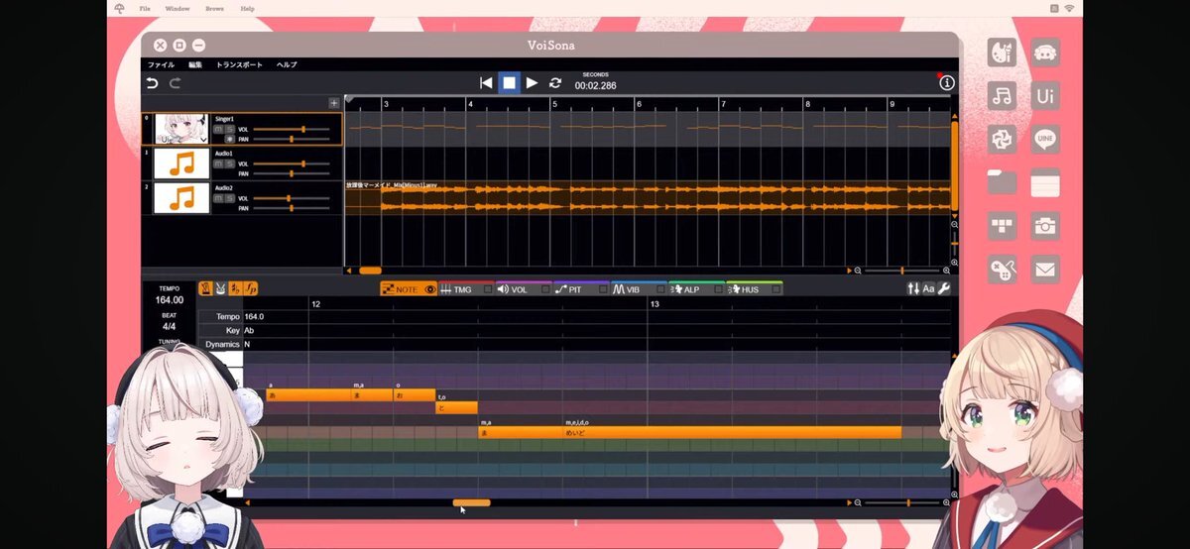Mute the Audio2 track

click(x=219, y=198)
